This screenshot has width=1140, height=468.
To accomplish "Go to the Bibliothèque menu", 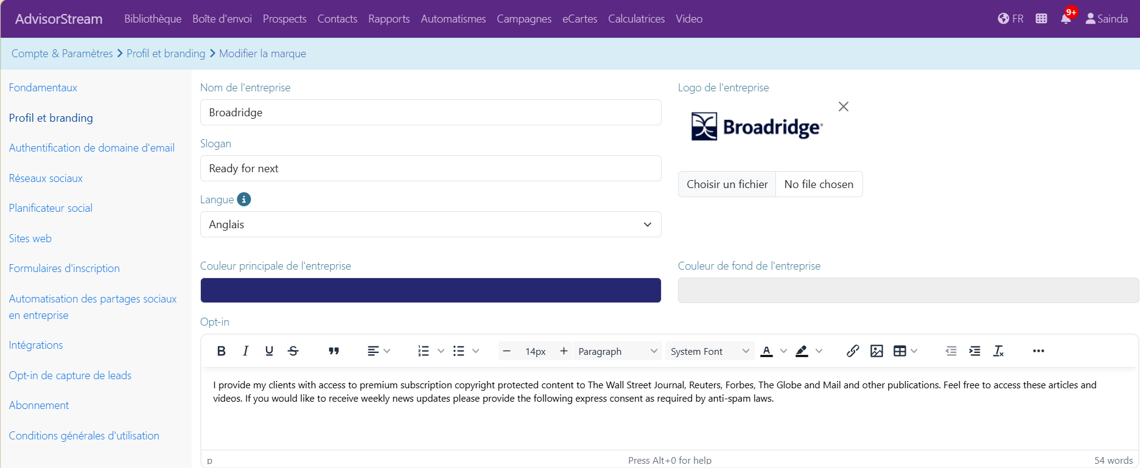I will point(153,19).
